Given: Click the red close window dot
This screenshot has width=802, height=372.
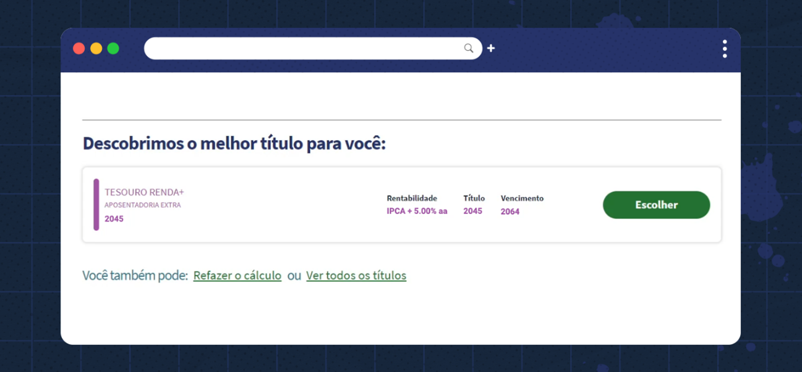Looking at the screenshot, I should coord(79,49).
